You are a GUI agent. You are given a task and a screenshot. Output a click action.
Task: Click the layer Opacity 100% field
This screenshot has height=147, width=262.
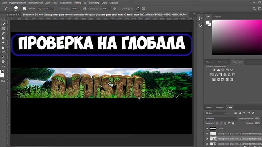tap(257, 118)
